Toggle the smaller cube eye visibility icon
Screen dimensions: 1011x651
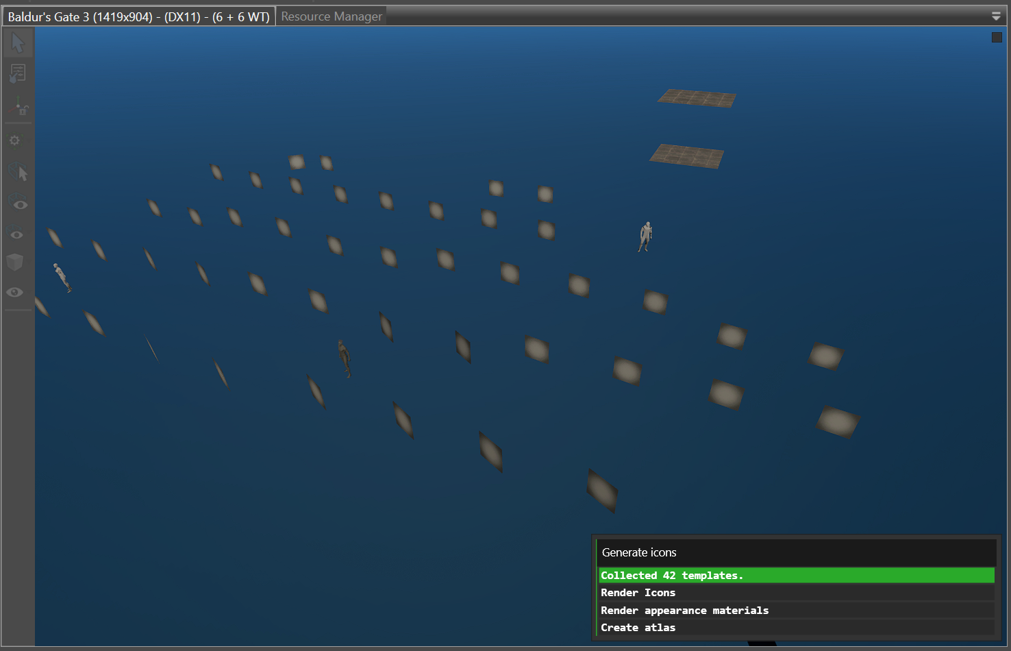click(x=16, y=234)
